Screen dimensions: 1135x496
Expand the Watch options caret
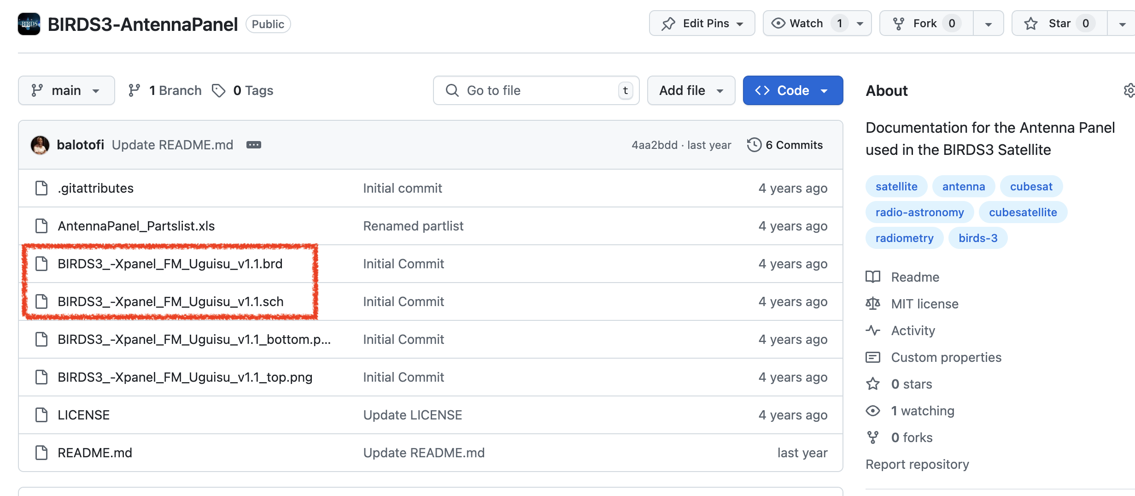860,24
